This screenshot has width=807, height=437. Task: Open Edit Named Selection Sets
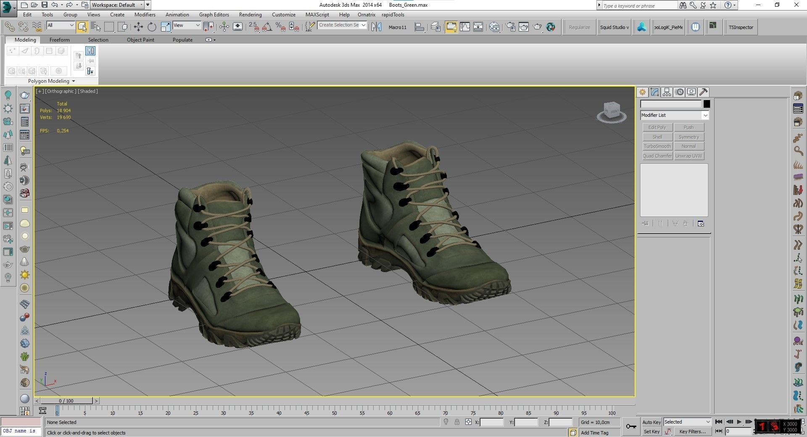[x=310, y=27]
